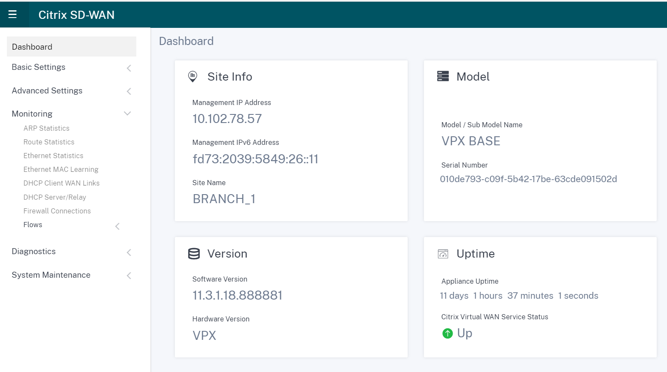Click the Uptime gauge icon
This screenshot has height=372, width=667.
pyautogui.click(x=443, y=254)
